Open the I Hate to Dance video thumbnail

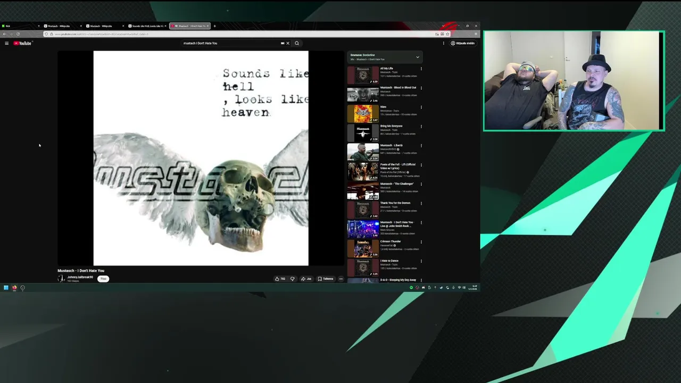click(363, 268)
